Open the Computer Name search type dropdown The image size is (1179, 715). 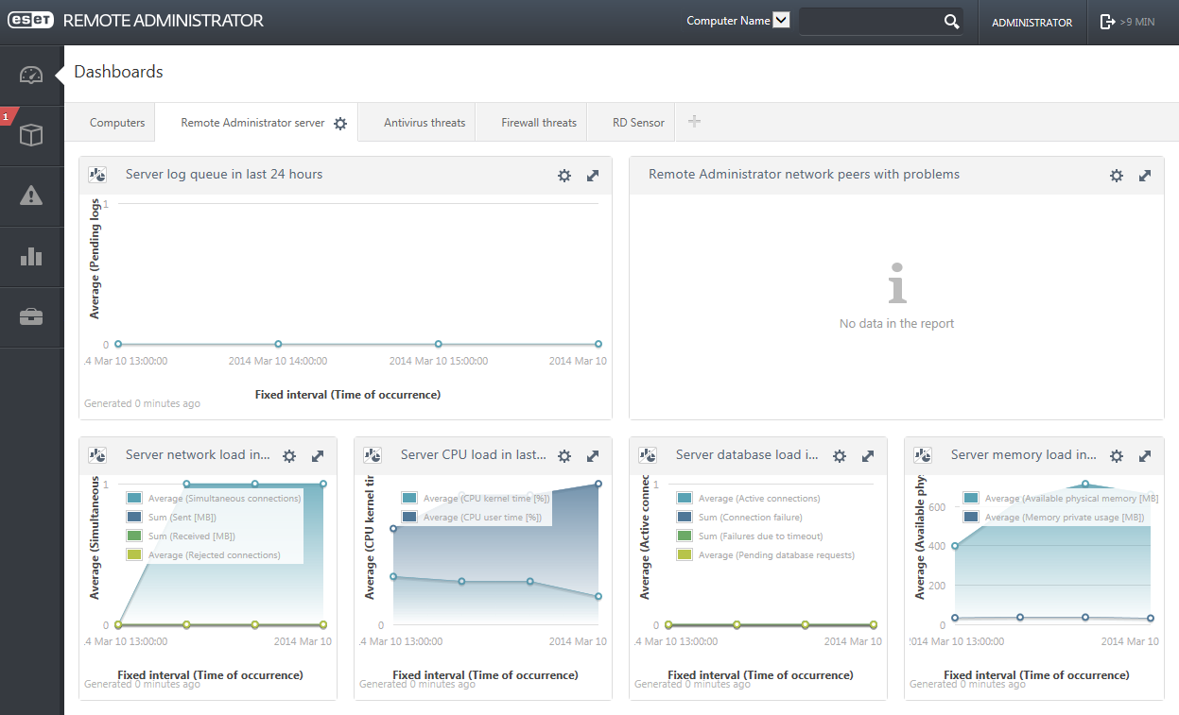coord(781,21)
